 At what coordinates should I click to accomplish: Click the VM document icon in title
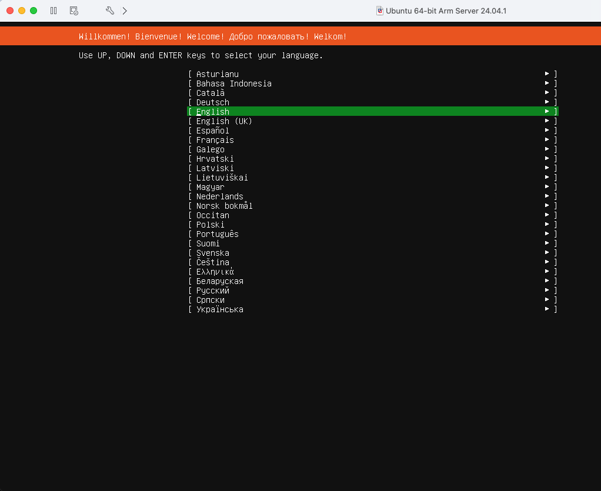(x=379, y=11)
